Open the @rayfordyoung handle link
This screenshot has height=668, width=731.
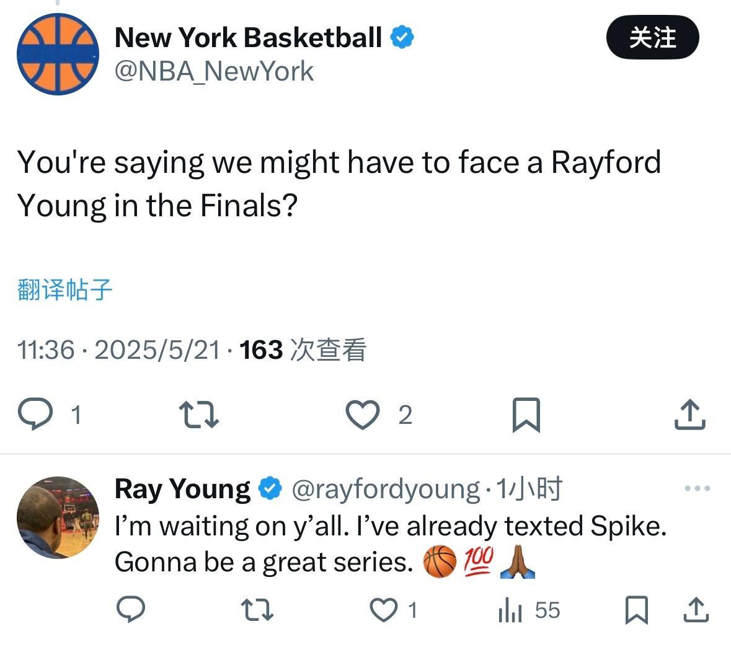(x=385, y=490)
